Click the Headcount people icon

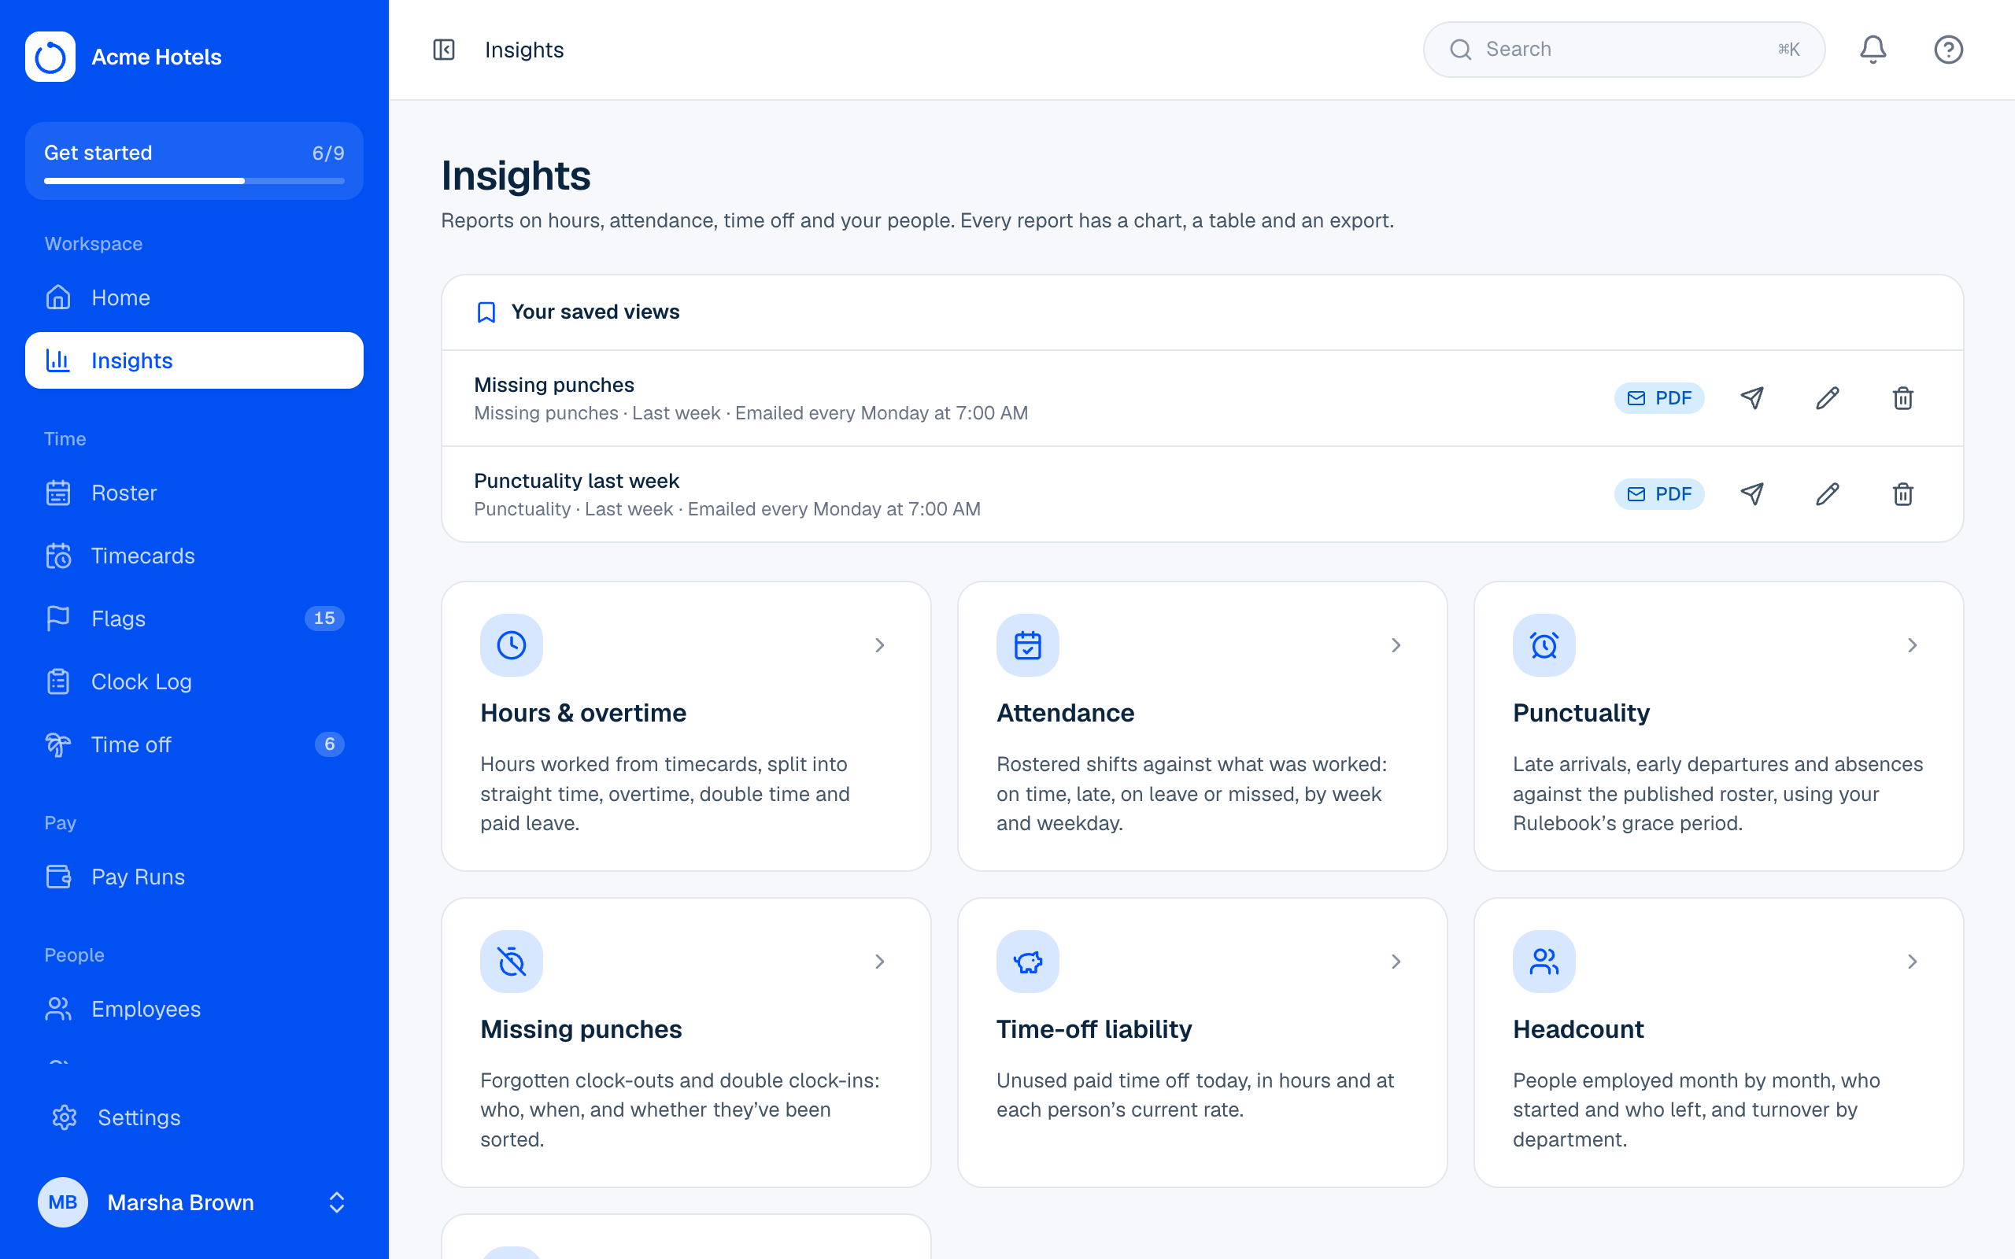(x=1544, y=962)
